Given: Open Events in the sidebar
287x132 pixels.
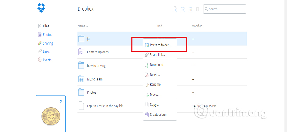Looking at the screenshot, I should 47,60.
